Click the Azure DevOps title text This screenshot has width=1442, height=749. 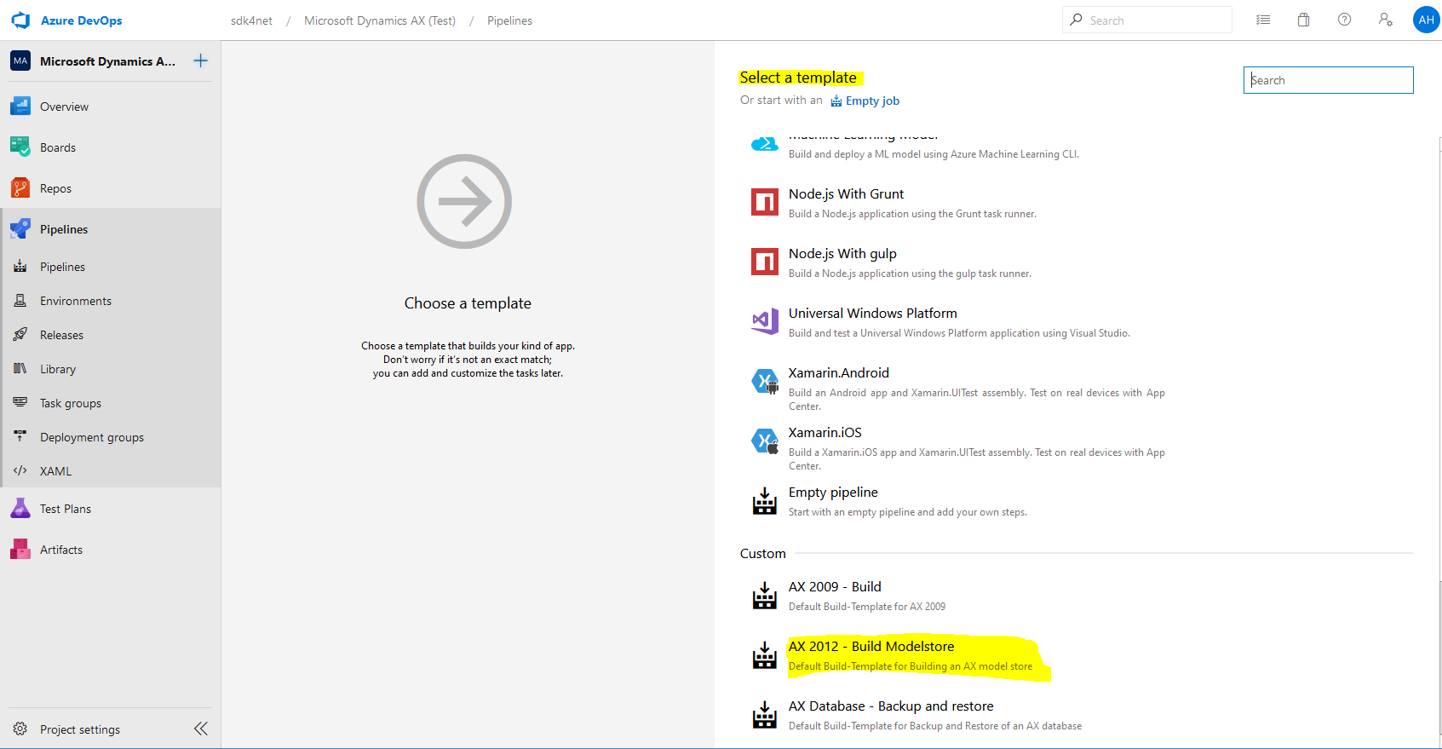82,20
